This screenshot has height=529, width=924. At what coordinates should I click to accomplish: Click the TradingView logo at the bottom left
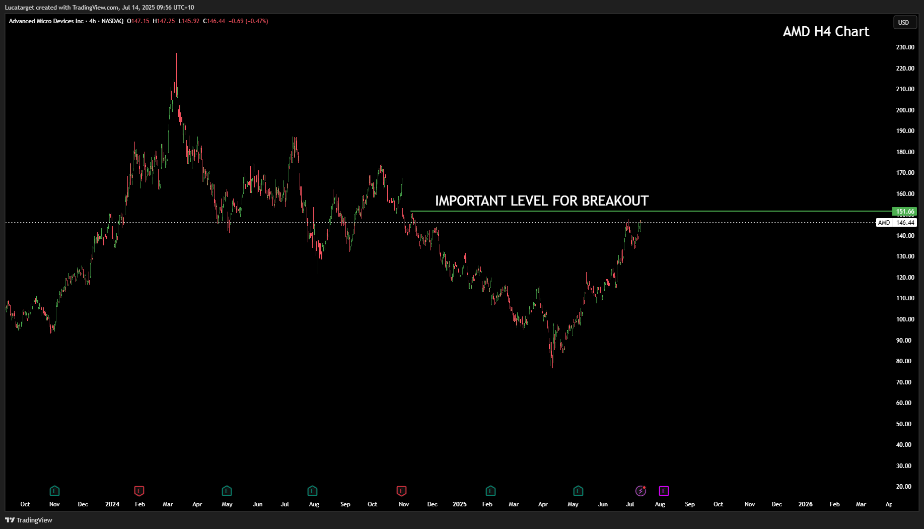[x=29, y=520]
